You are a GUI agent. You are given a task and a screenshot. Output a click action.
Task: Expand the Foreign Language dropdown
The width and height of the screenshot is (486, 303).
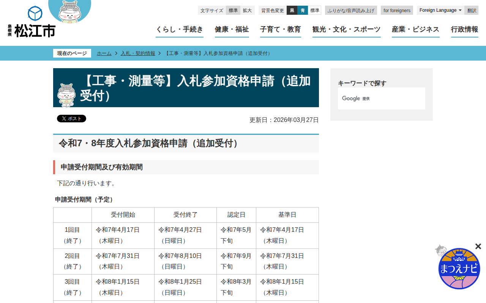[x=440, y=10]
